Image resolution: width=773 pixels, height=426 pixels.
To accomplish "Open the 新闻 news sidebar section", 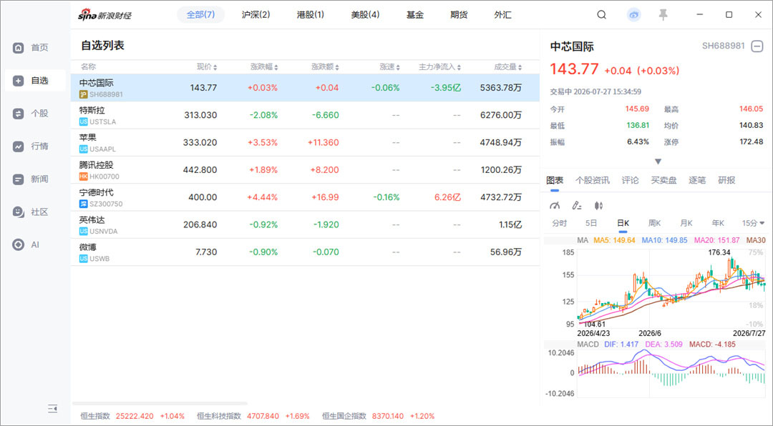I will 31,179.
